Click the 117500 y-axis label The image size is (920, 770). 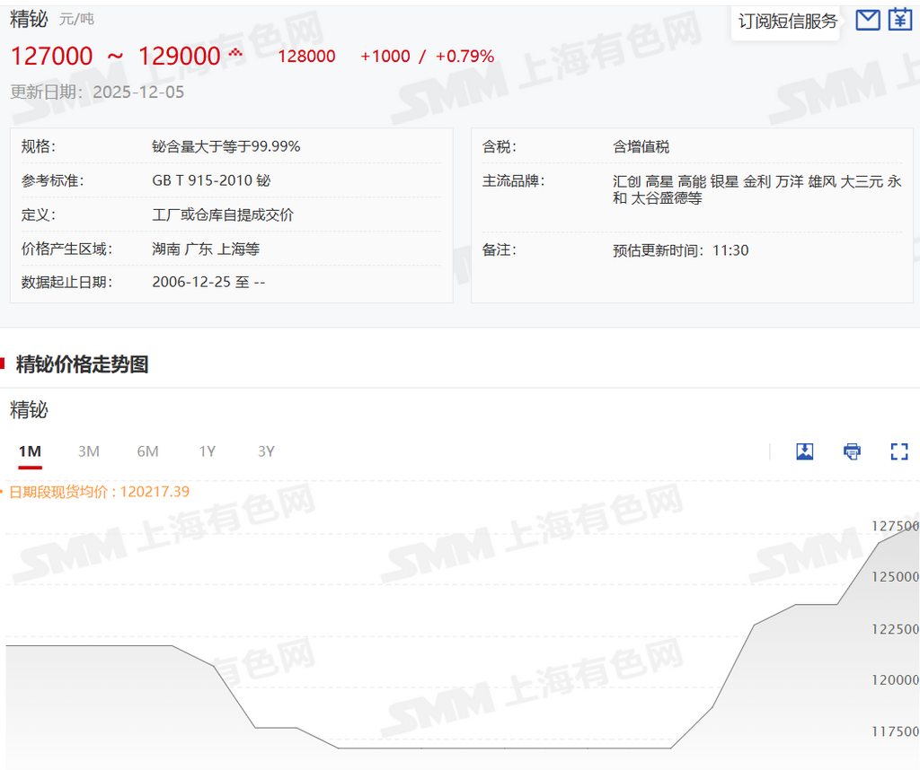[x=896, y=731]
